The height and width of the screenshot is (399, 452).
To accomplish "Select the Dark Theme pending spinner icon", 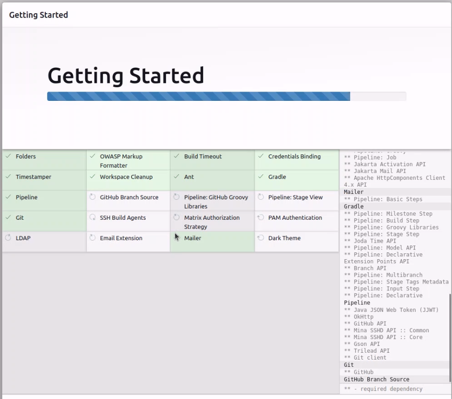I will (x=261, y=238).
